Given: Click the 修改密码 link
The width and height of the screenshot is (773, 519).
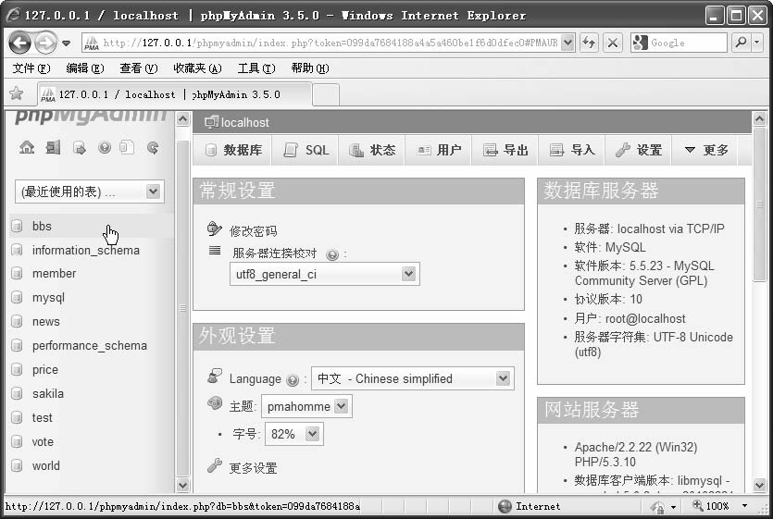Looking at the screenshot, I should coord(253,231).
